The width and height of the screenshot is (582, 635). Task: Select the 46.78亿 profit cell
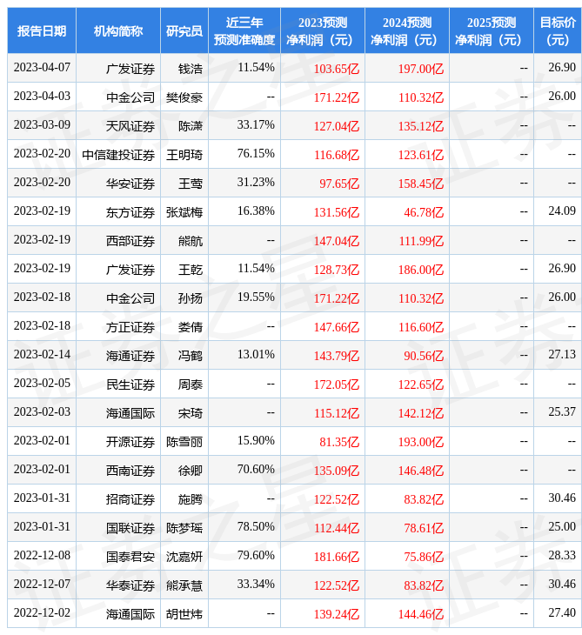[x=424, y=212]
